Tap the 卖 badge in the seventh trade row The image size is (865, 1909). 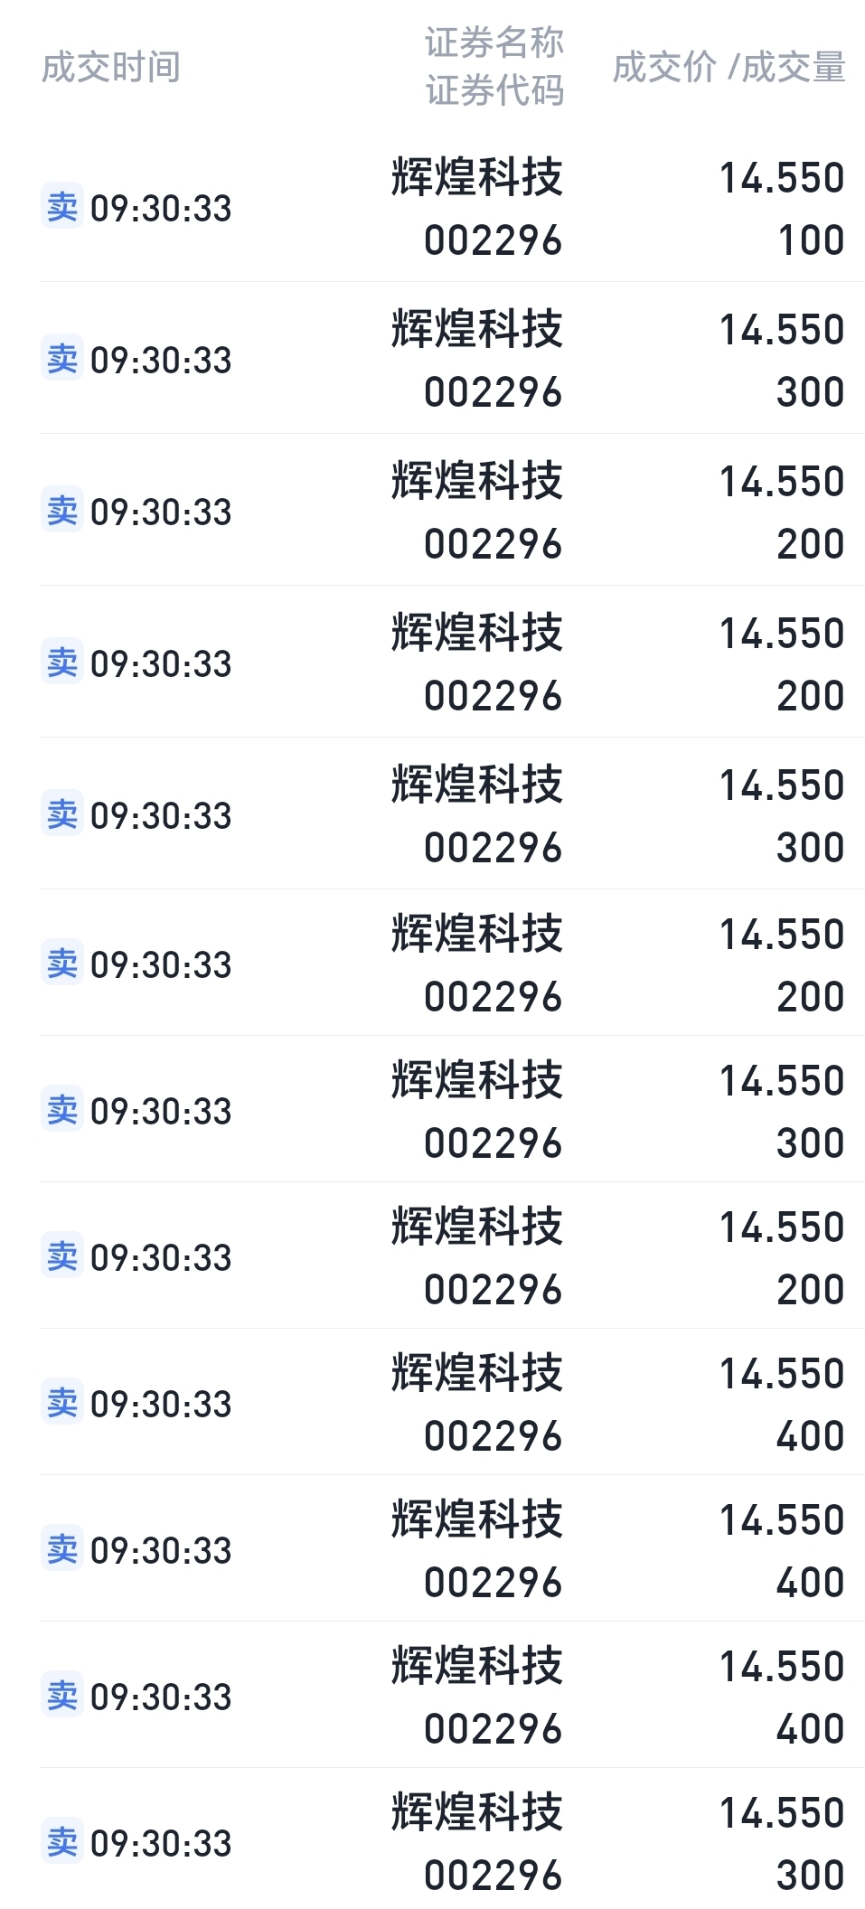[x=62, y=1110]
